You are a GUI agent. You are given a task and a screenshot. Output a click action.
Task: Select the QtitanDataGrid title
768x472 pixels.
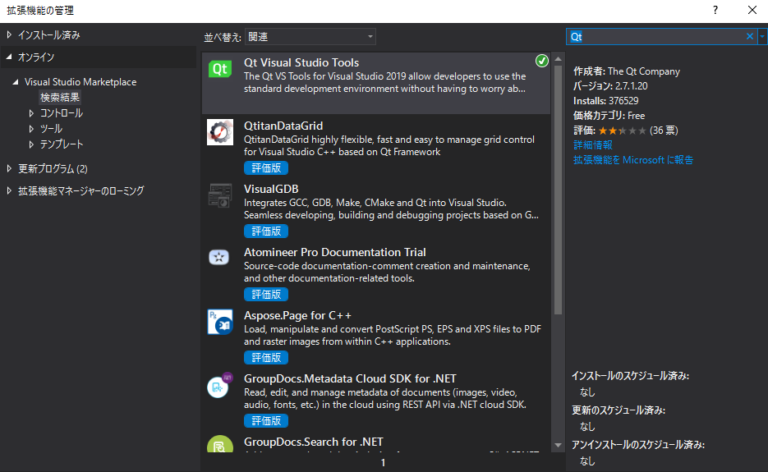point(283,126)
